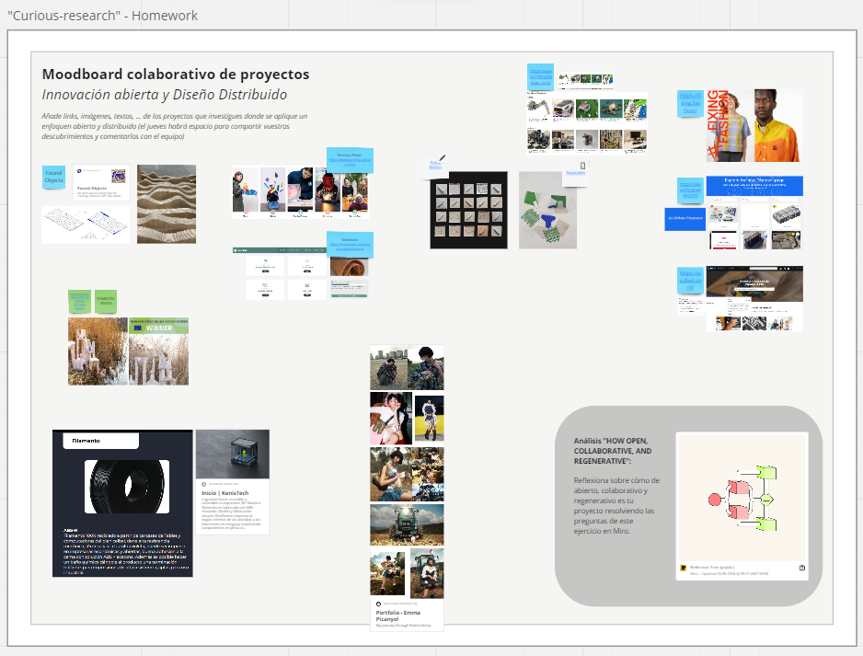This screenshot has height=656, width=863.
Task: Select the blue Found Objects sticky note
Action: (x=54, y=177)
